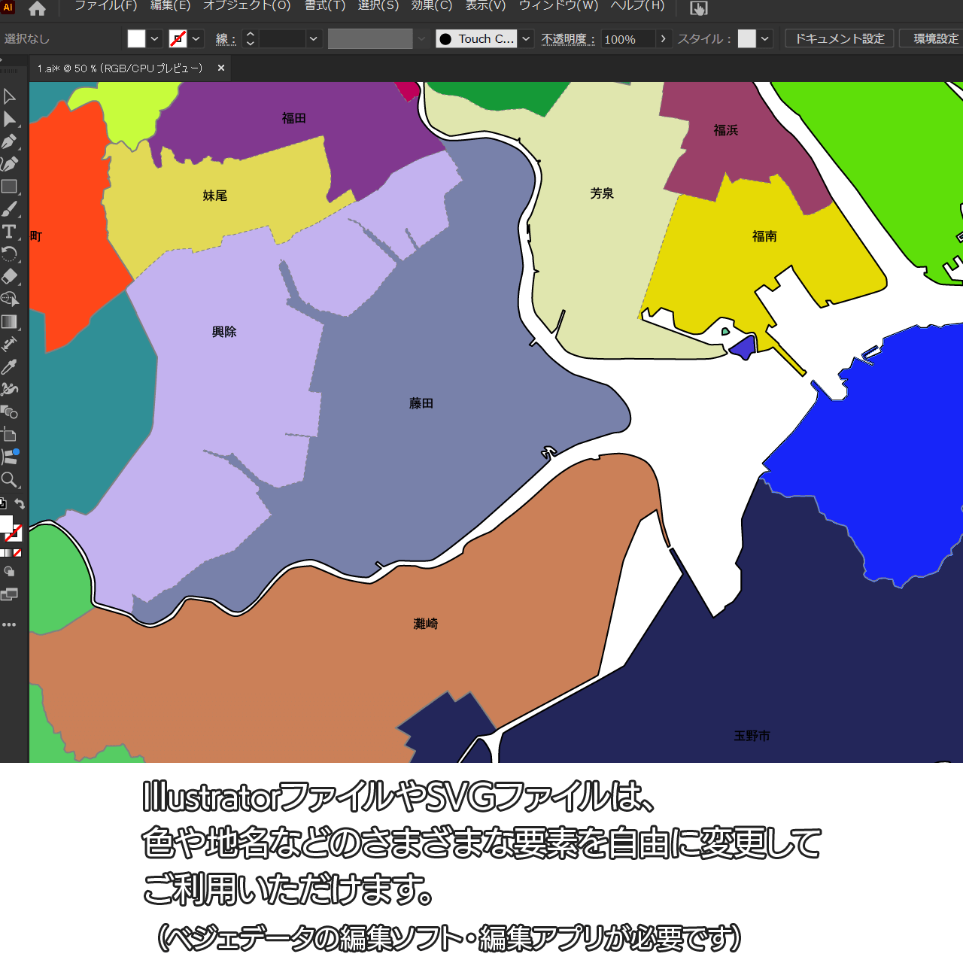Reset to default fill and stroke

pyautogui.click(x=3, y=503)
